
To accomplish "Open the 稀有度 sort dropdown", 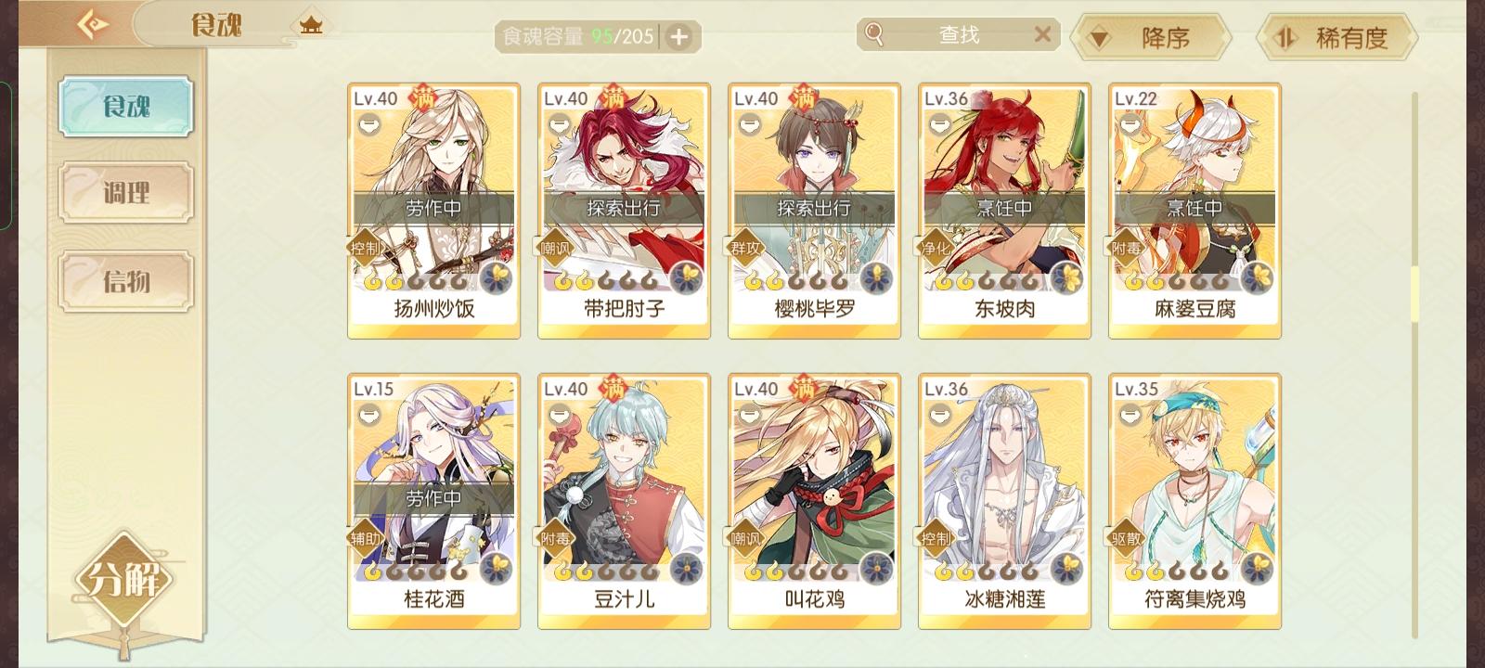I will click(1336, 38).
